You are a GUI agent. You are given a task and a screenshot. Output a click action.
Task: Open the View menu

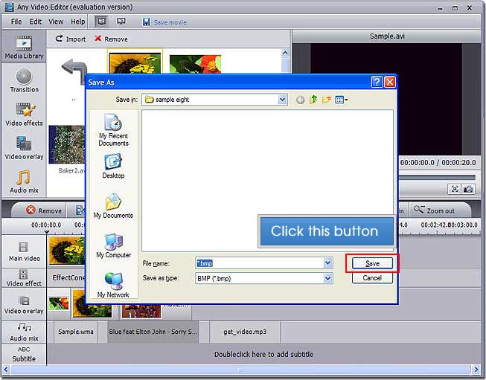[x=56, y=22]
